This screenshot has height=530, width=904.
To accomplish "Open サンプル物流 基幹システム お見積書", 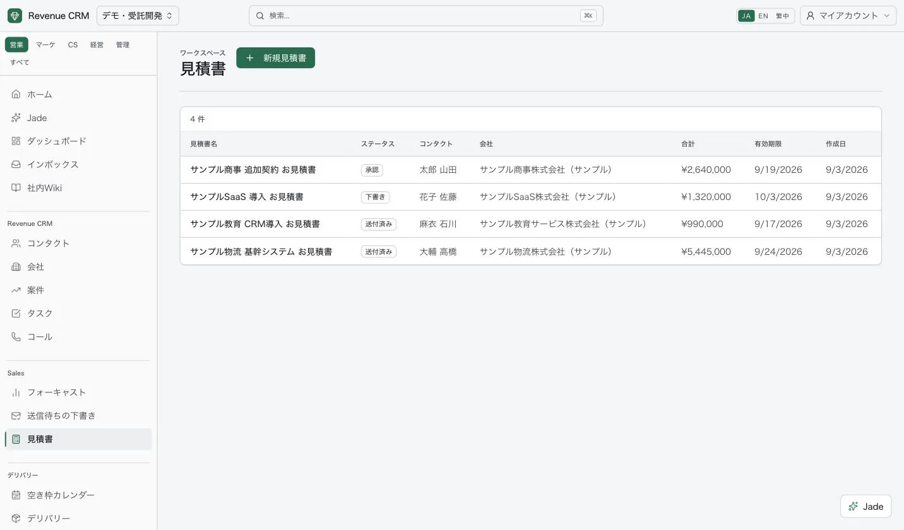I will click(x=261, y=252).
